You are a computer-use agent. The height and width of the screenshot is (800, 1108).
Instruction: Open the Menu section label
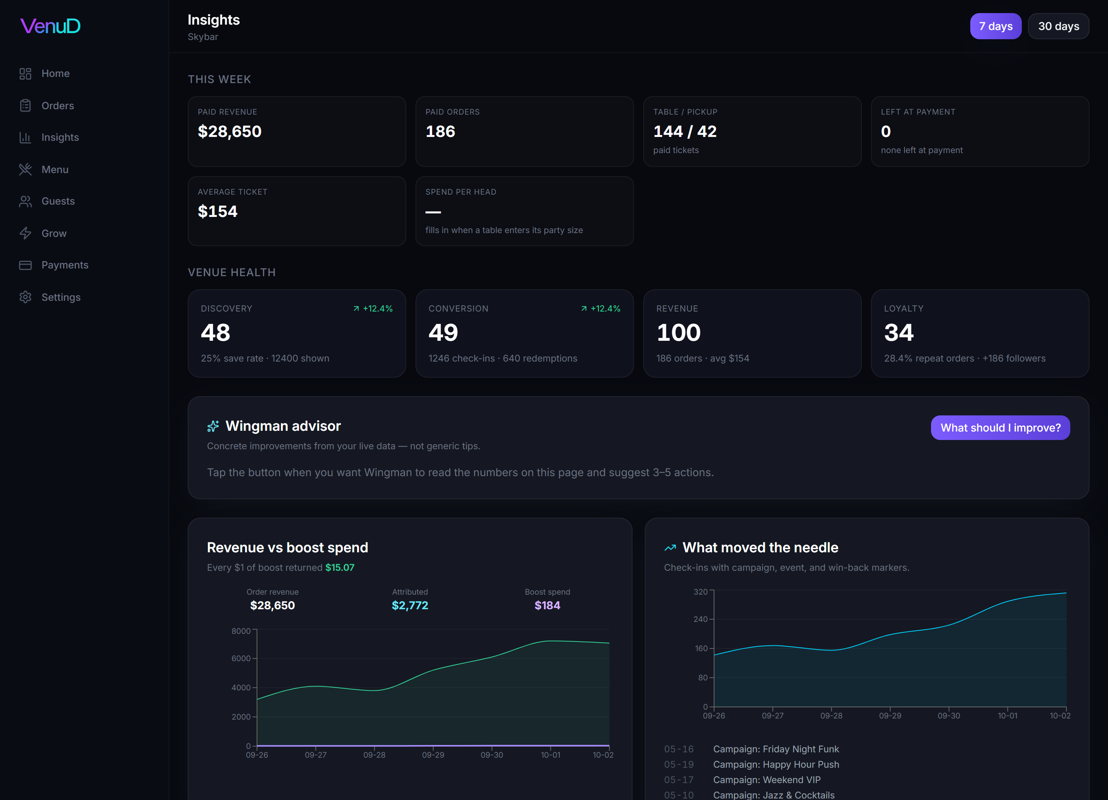(x=55, y=170)
